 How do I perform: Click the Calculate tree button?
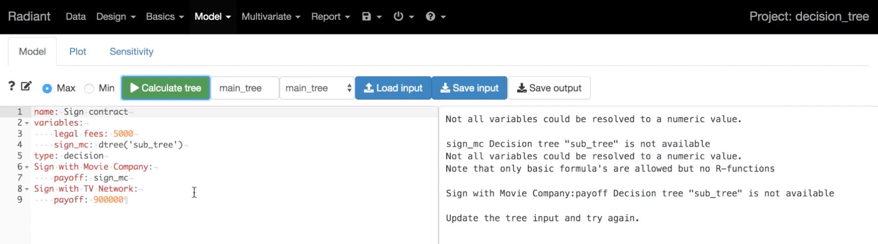point(166,88)
